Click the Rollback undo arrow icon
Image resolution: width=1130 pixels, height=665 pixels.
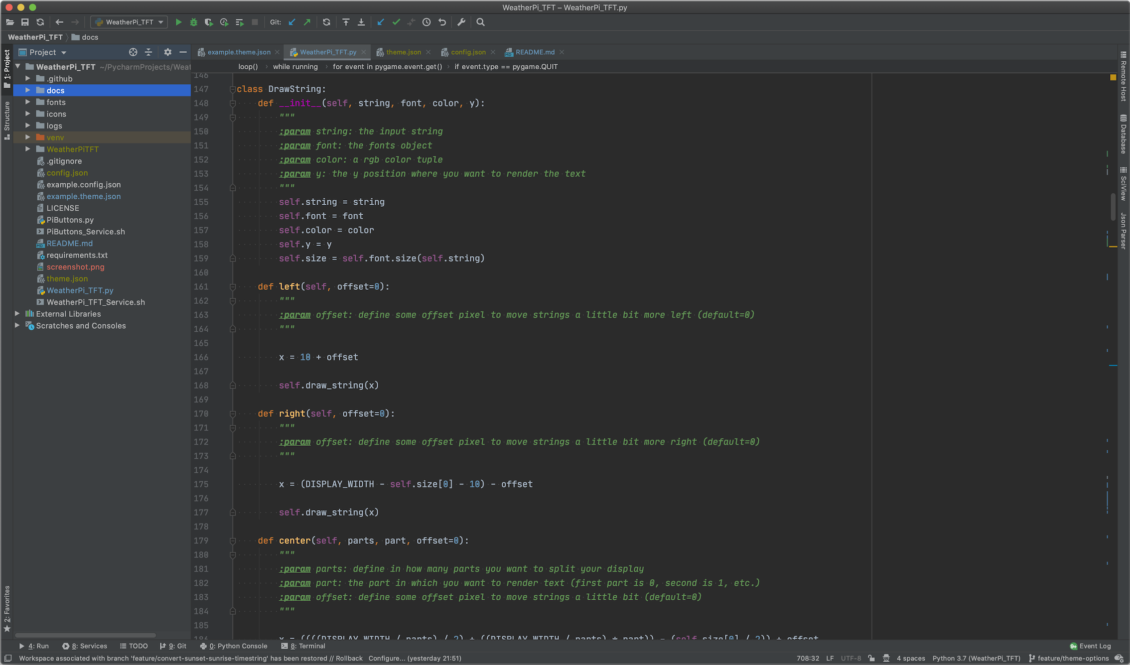442,22
